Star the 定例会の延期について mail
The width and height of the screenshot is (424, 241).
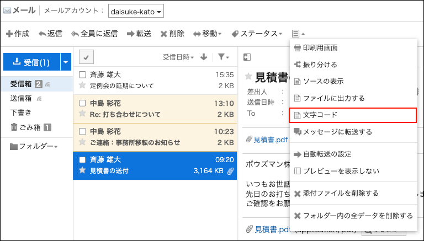pyautogui.click(x=82, y=85)
